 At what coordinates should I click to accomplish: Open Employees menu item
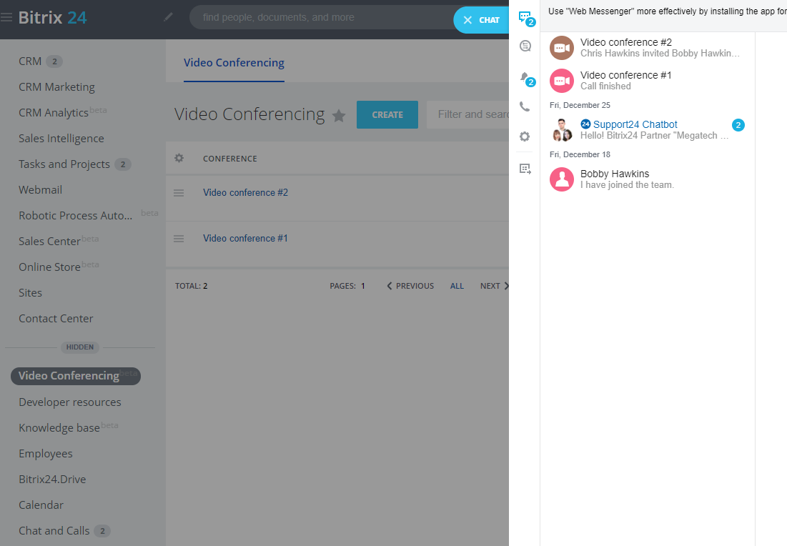pyautogui.click(x=46, y=454)
